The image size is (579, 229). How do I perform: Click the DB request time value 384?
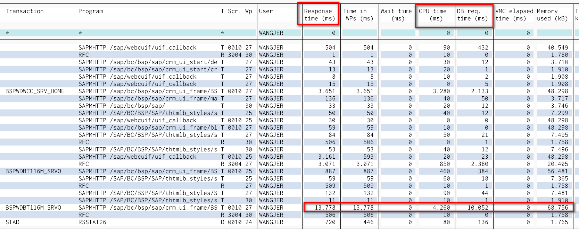483,171
